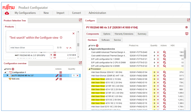Image resolution: width=192 pixels, height=112 pixels.
Task: Pop out the Configure panel
Action: 188,20
